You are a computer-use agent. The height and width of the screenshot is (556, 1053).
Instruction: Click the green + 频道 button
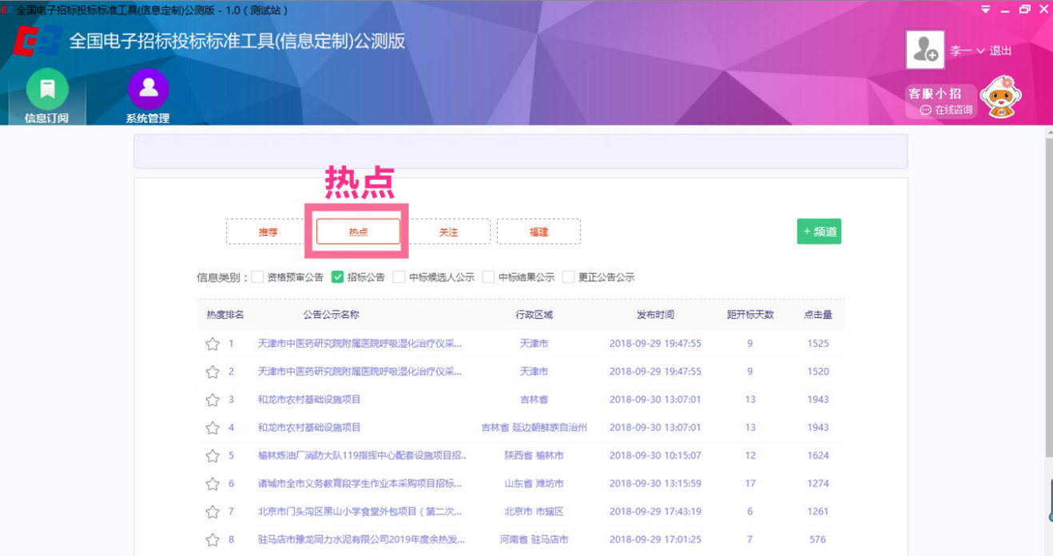tap(819, 232)
